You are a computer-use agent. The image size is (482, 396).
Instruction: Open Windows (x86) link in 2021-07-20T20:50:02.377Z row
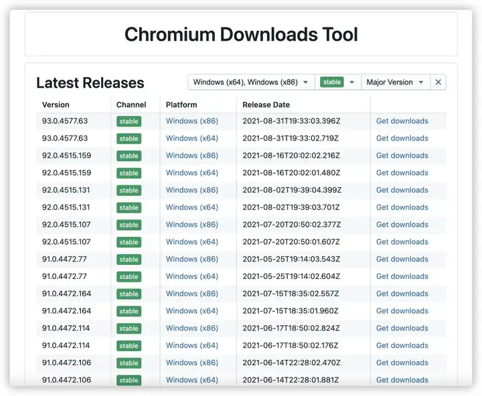[192, 225]
